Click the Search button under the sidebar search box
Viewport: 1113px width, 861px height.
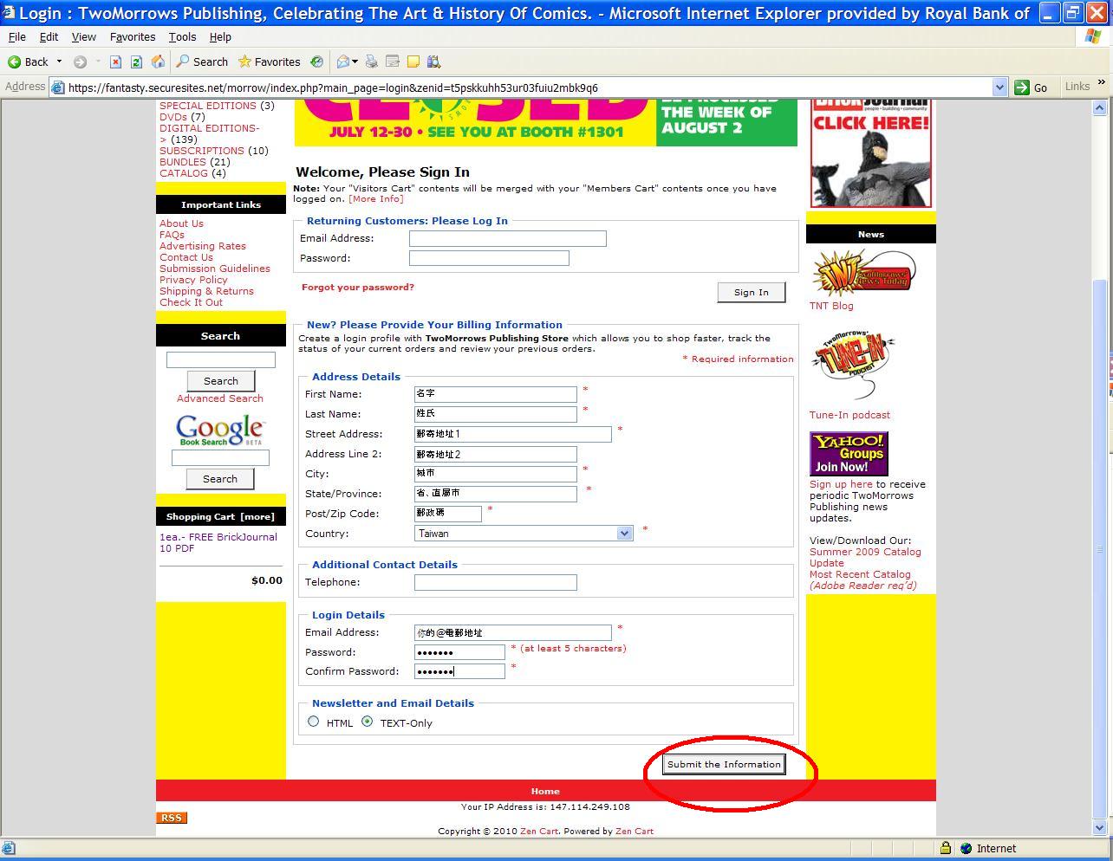coord(221,381)
